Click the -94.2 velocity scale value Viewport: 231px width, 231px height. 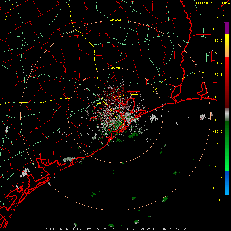pyautogui.click(x=217, y=177)
